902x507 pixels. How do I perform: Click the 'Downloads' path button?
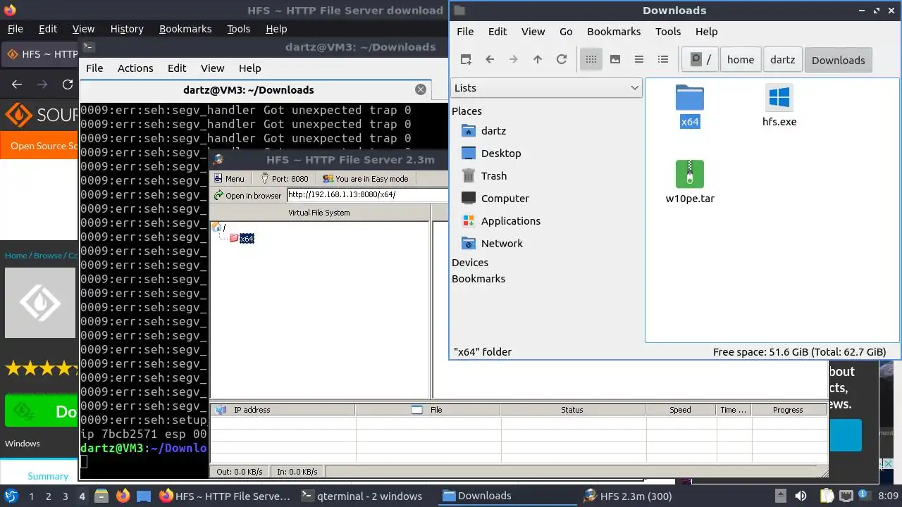pyautogui.click(x=838, y=60)
